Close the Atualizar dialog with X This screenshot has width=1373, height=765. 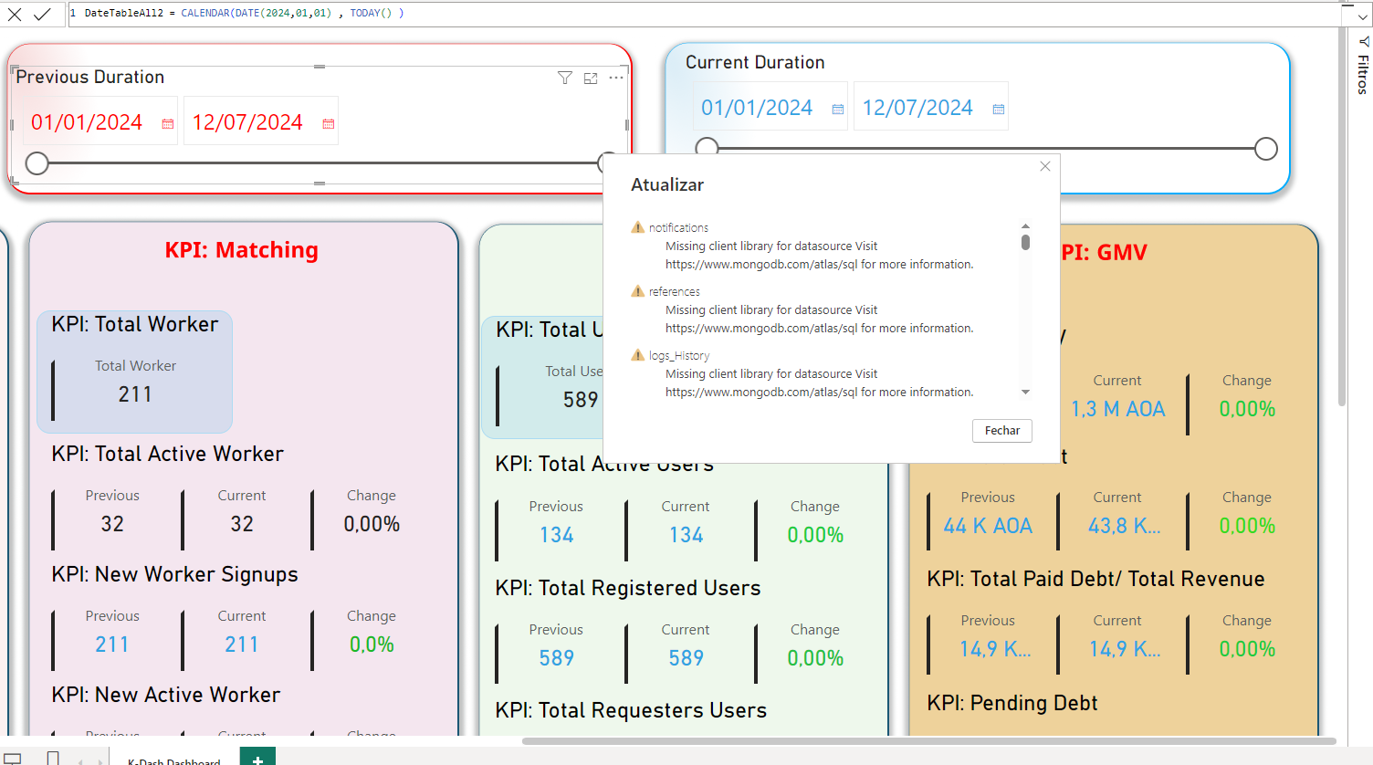click(x=1045, y=166)
